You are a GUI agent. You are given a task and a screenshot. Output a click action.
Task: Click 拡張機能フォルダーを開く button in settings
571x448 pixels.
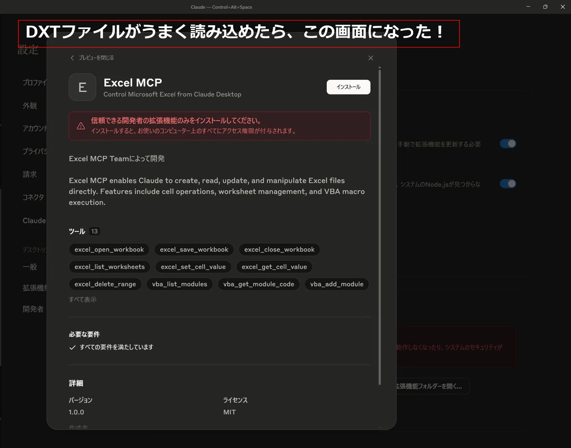click(x=432, y=386)
